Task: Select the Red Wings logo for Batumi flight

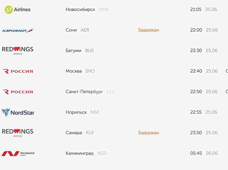Action: [18, 51]
